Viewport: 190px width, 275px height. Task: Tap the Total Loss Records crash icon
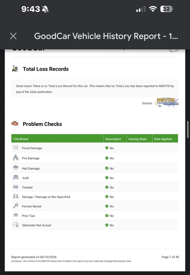(x=15, y=69)
